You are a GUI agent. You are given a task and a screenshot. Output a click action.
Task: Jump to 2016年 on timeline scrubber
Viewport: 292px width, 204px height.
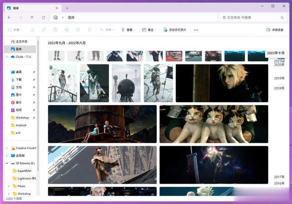279,183
